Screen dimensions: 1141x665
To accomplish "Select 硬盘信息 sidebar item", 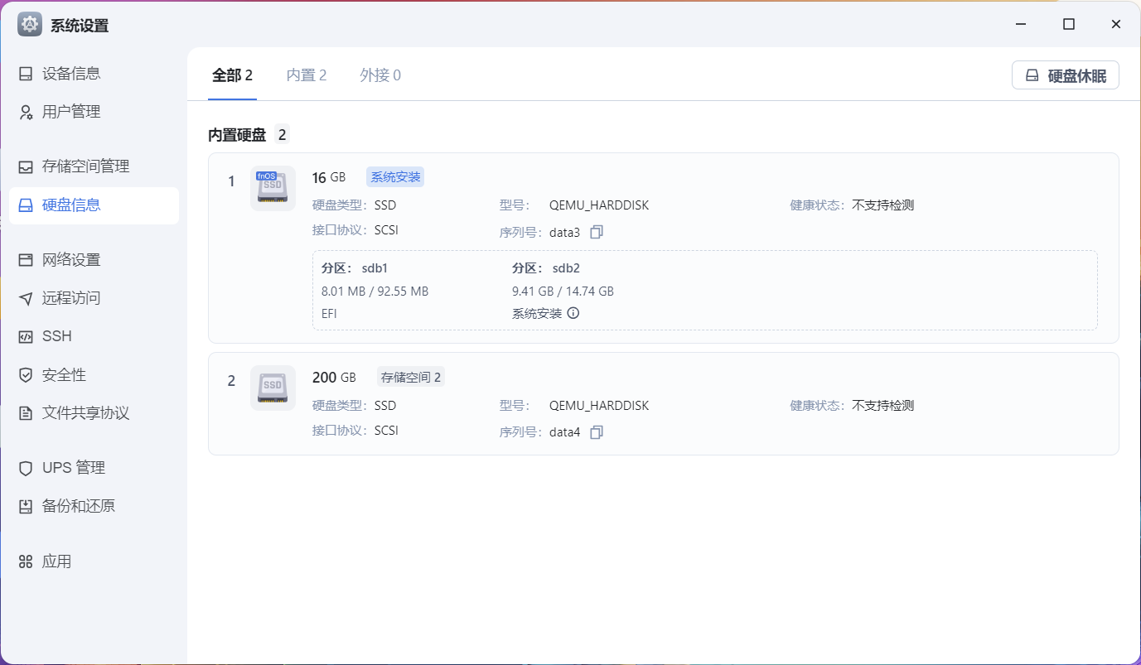I will [x=71, y=205].
